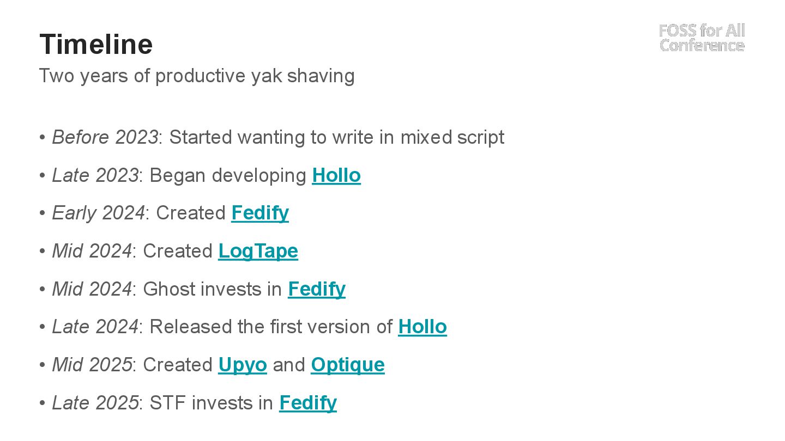
Task: Open the Hollo link in Late 2023 entry
Action: [x=336, y=175]
